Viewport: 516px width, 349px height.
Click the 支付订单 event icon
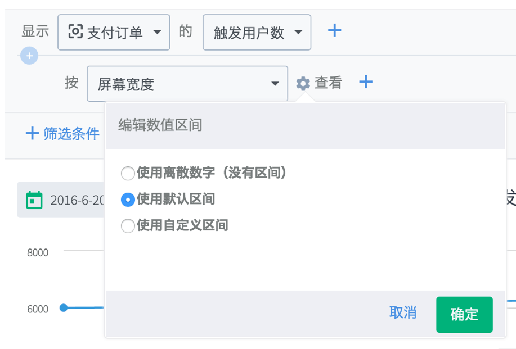(75, 31)
